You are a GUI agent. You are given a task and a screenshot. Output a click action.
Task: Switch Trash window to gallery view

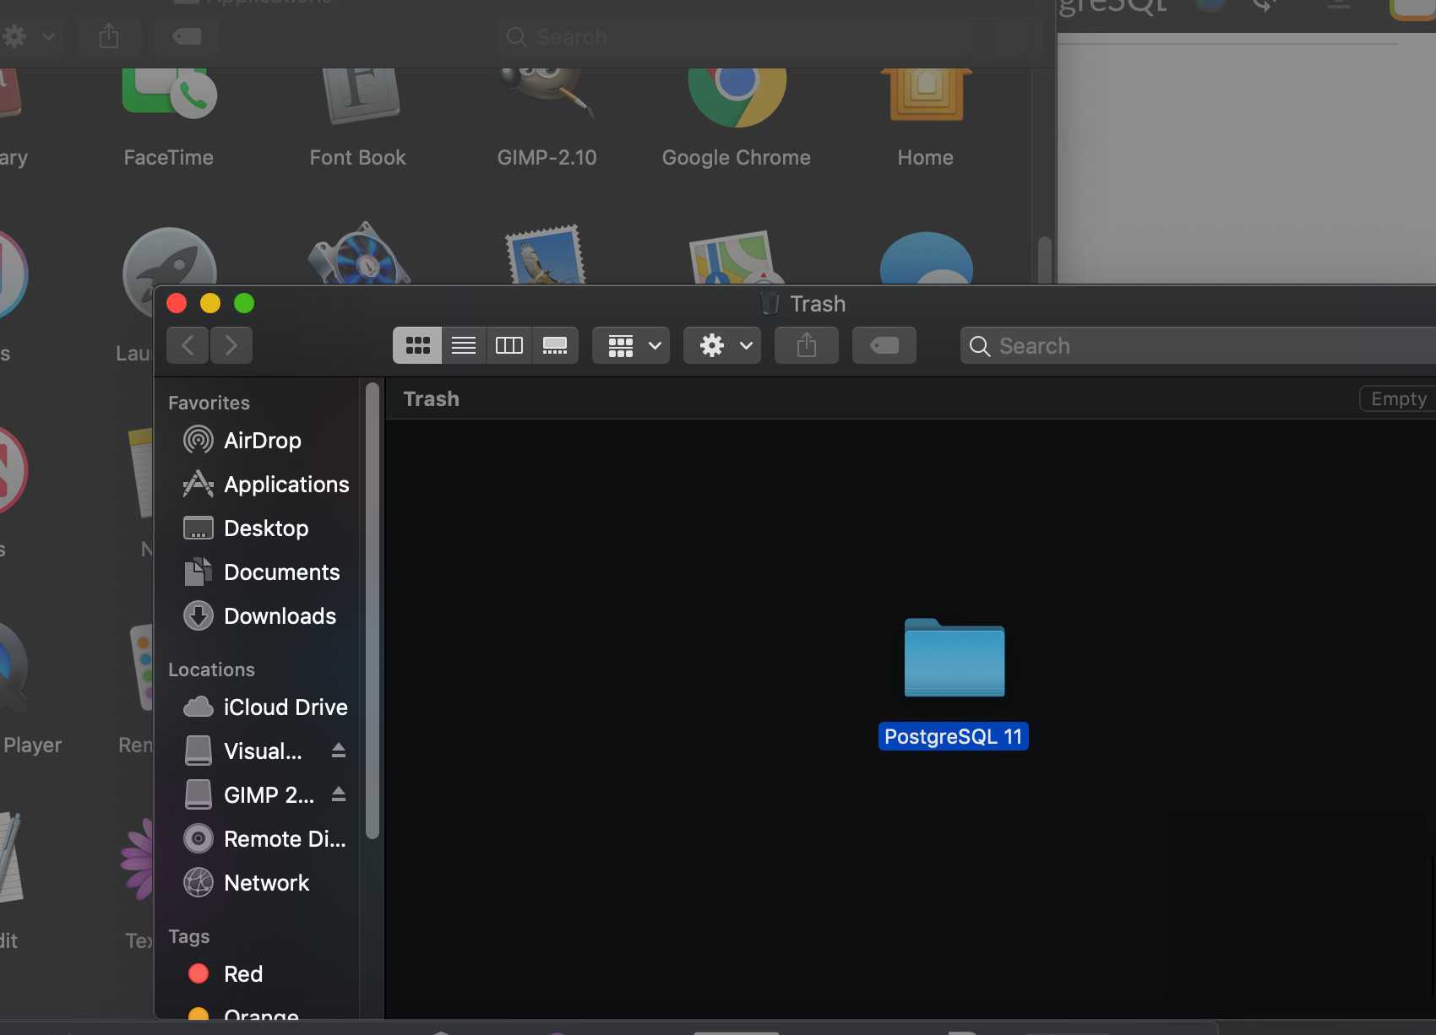coord(555,345)
